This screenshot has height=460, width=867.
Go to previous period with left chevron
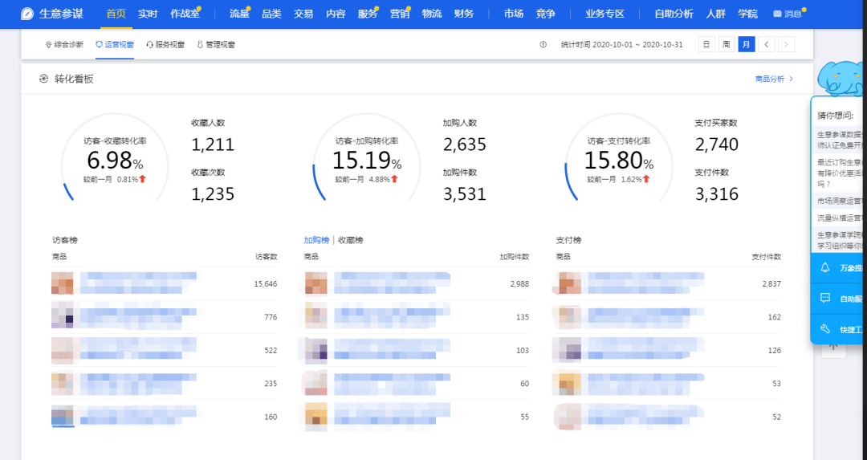767,44
